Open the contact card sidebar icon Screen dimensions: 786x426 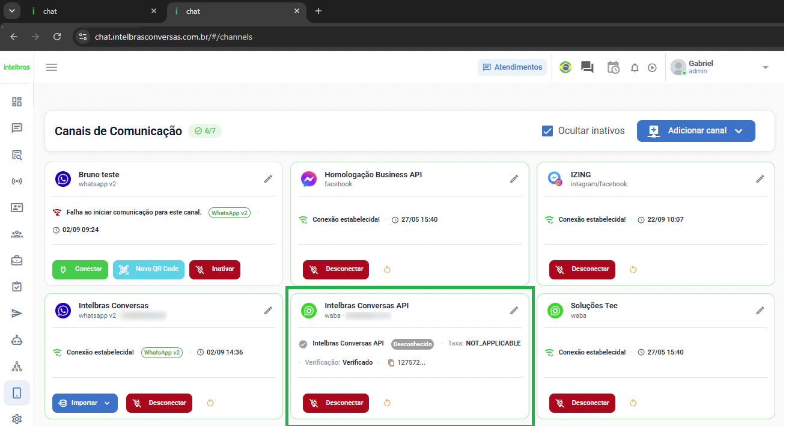pyautogui.click(x=17, y=208)
